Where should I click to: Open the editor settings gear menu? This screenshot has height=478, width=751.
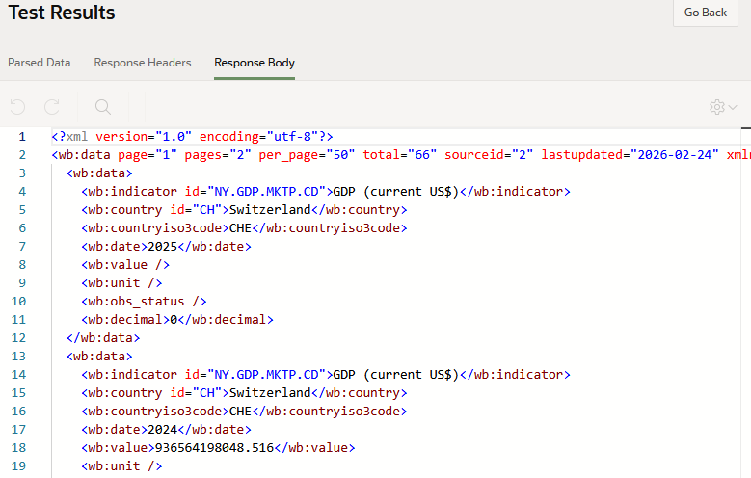click(722, 106)
